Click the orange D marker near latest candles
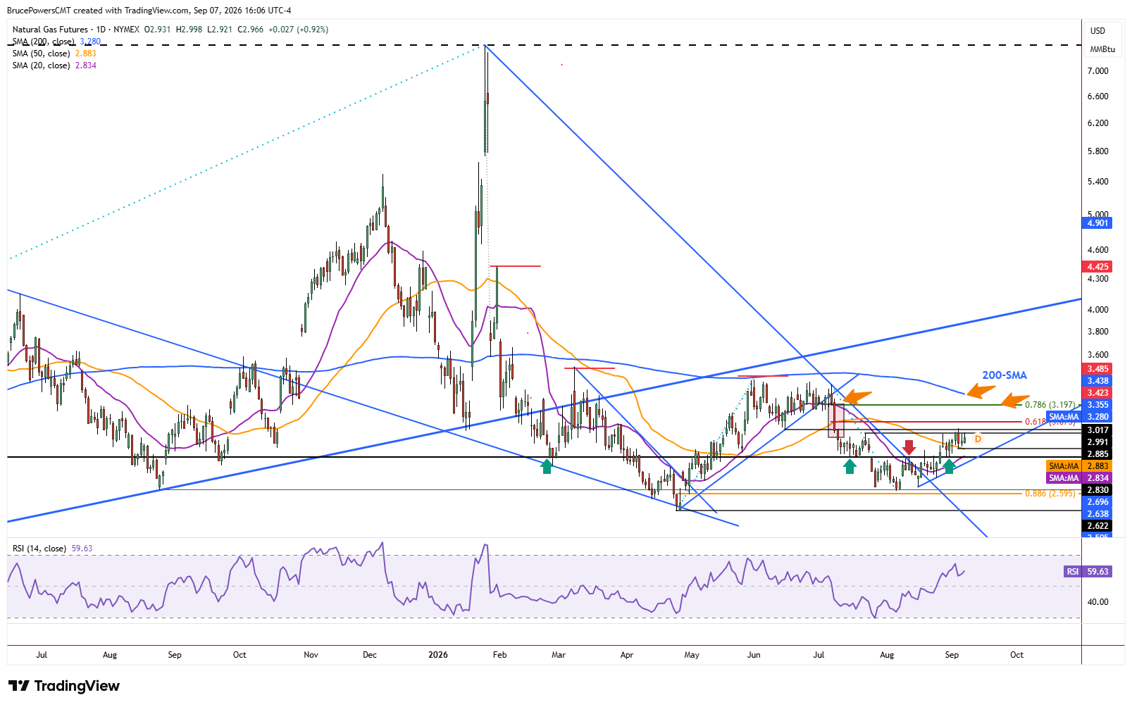Screen dimensions: 1132x707 tap(978, 439)
